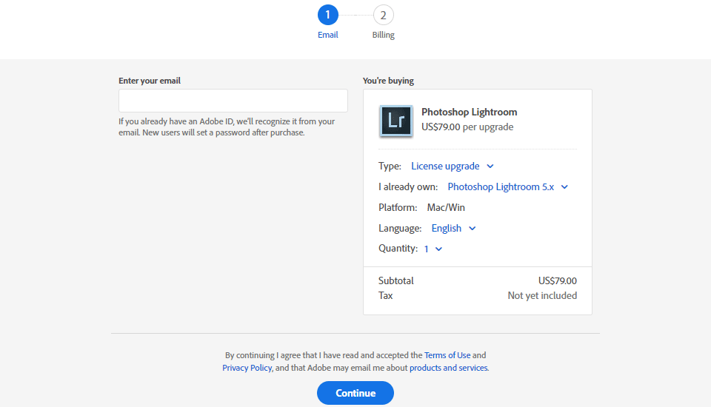Open the License upgrade type dropdown
This screenshot has height=407, width=711.
point(452,166)
